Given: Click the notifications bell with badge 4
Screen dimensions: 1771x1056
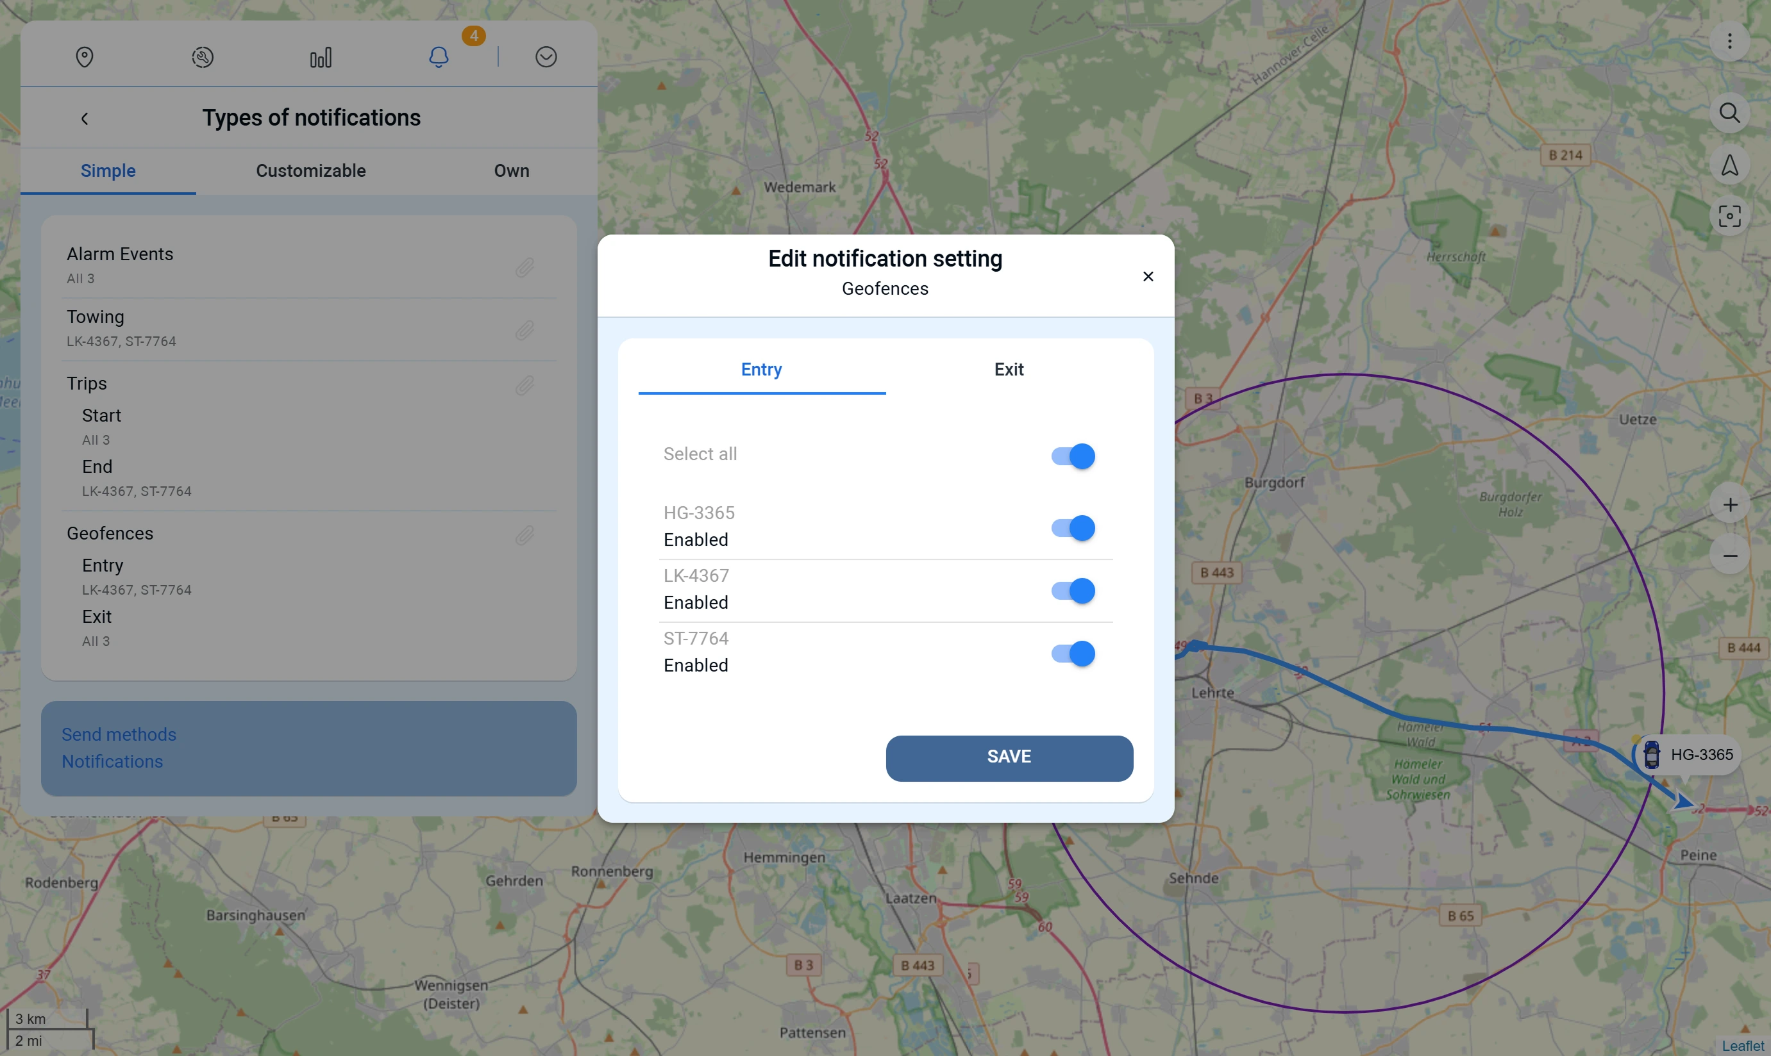Looking at the screenshot, I should (439, 57).
